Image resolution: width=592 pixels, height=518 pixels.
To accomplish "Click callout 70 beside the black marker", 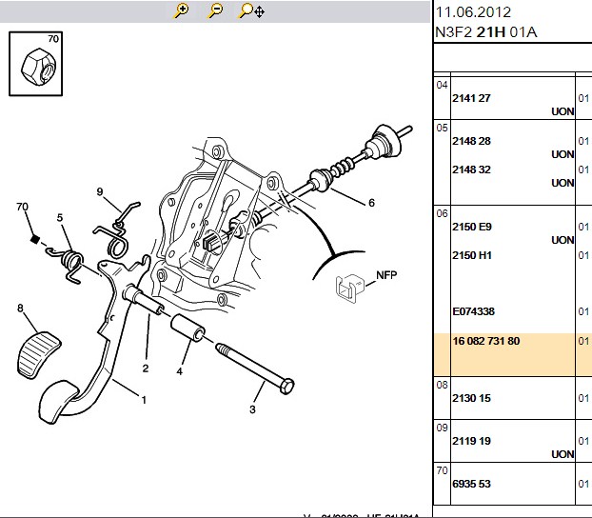I will (x=22, y=207).
